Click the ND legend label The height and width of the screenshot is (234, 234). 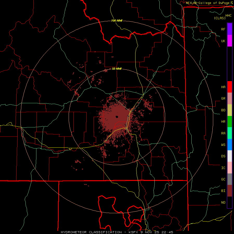[223, 202]
